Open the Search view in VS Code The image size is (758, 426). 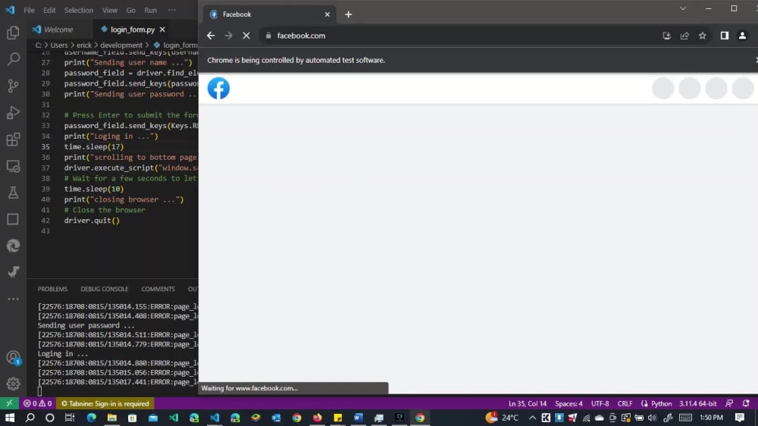pos(13,59)
